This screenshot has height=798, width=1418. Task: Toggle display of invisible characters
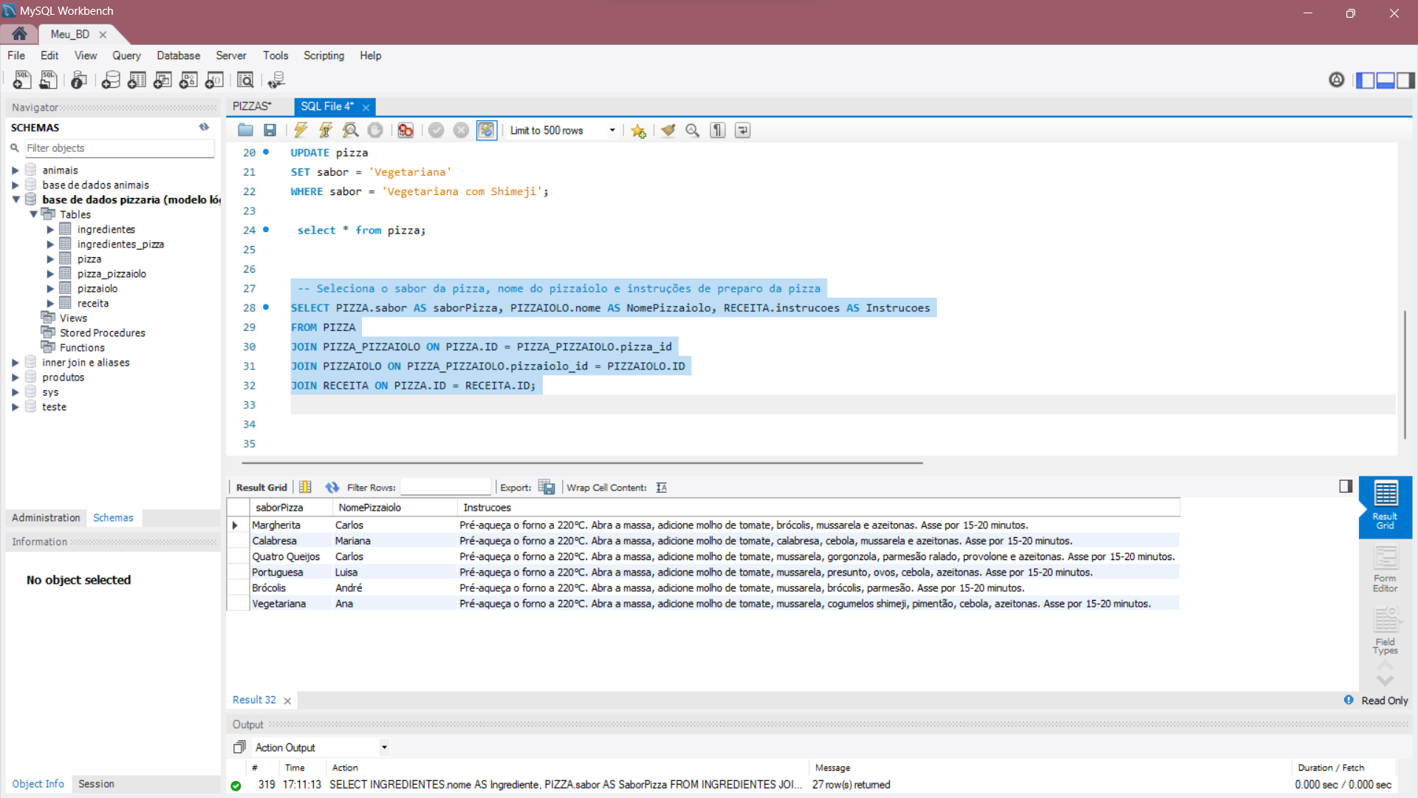point(717,130)
